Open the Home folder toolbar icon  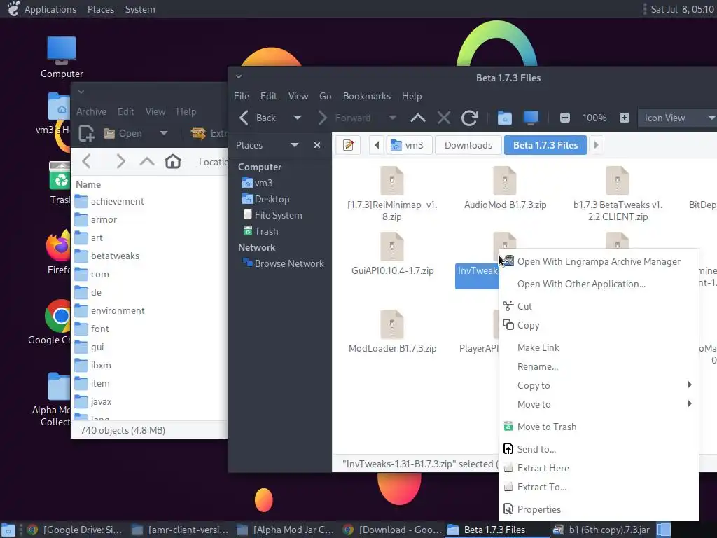click(x=504, y=118)
